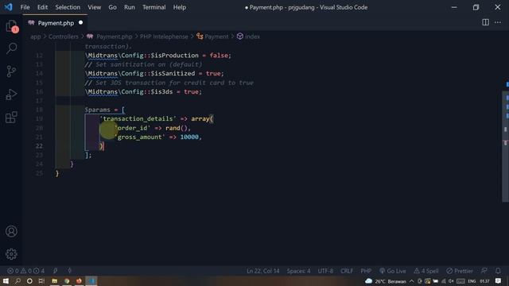Screen dimensions: 509x286
Task: Click the Payment.php breadcrumb segment
Action: (115, 37)
